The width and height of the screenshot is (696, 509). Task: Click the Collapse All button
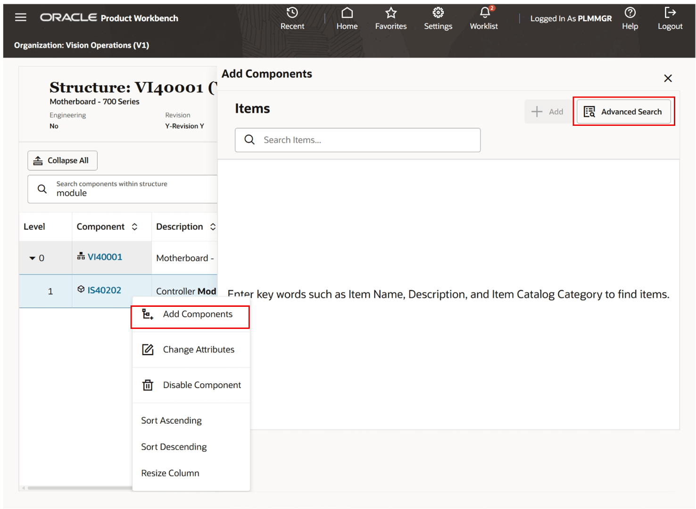click(62, 160)
